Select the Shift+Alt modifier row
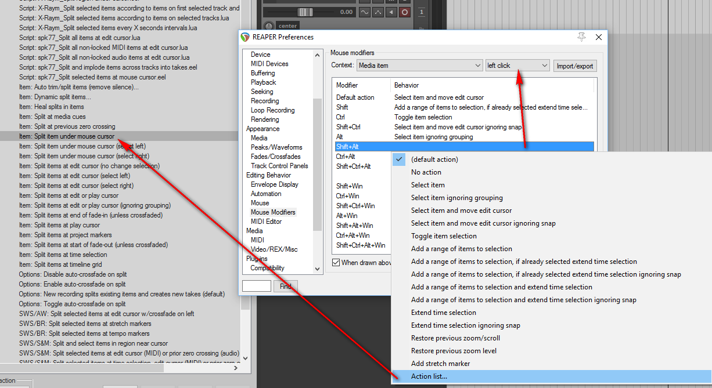 pyautogui.click(x=465, y=147)
